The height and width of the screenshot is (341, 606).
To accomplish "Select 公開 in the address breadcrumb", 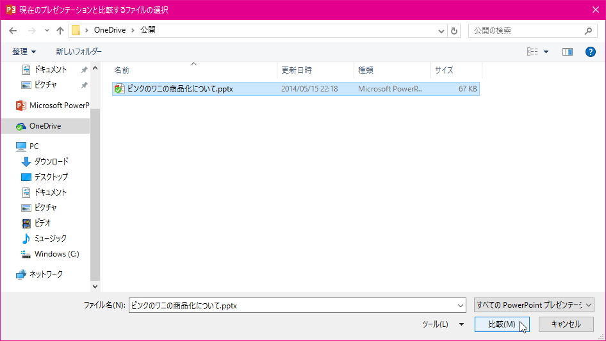I will pos(147,30).
